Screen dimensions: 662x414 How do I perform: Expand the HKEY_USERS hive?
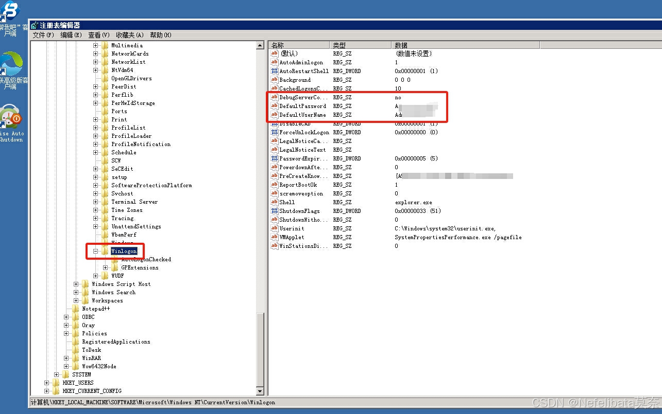[x=46, y=383]
